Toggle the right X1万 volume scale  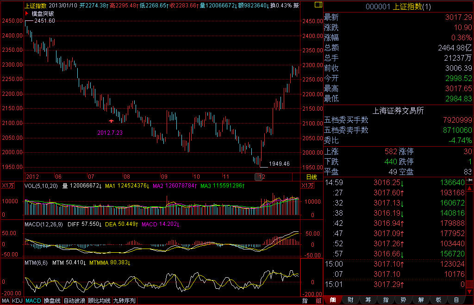pyautogui.click(x=307, y=186)
